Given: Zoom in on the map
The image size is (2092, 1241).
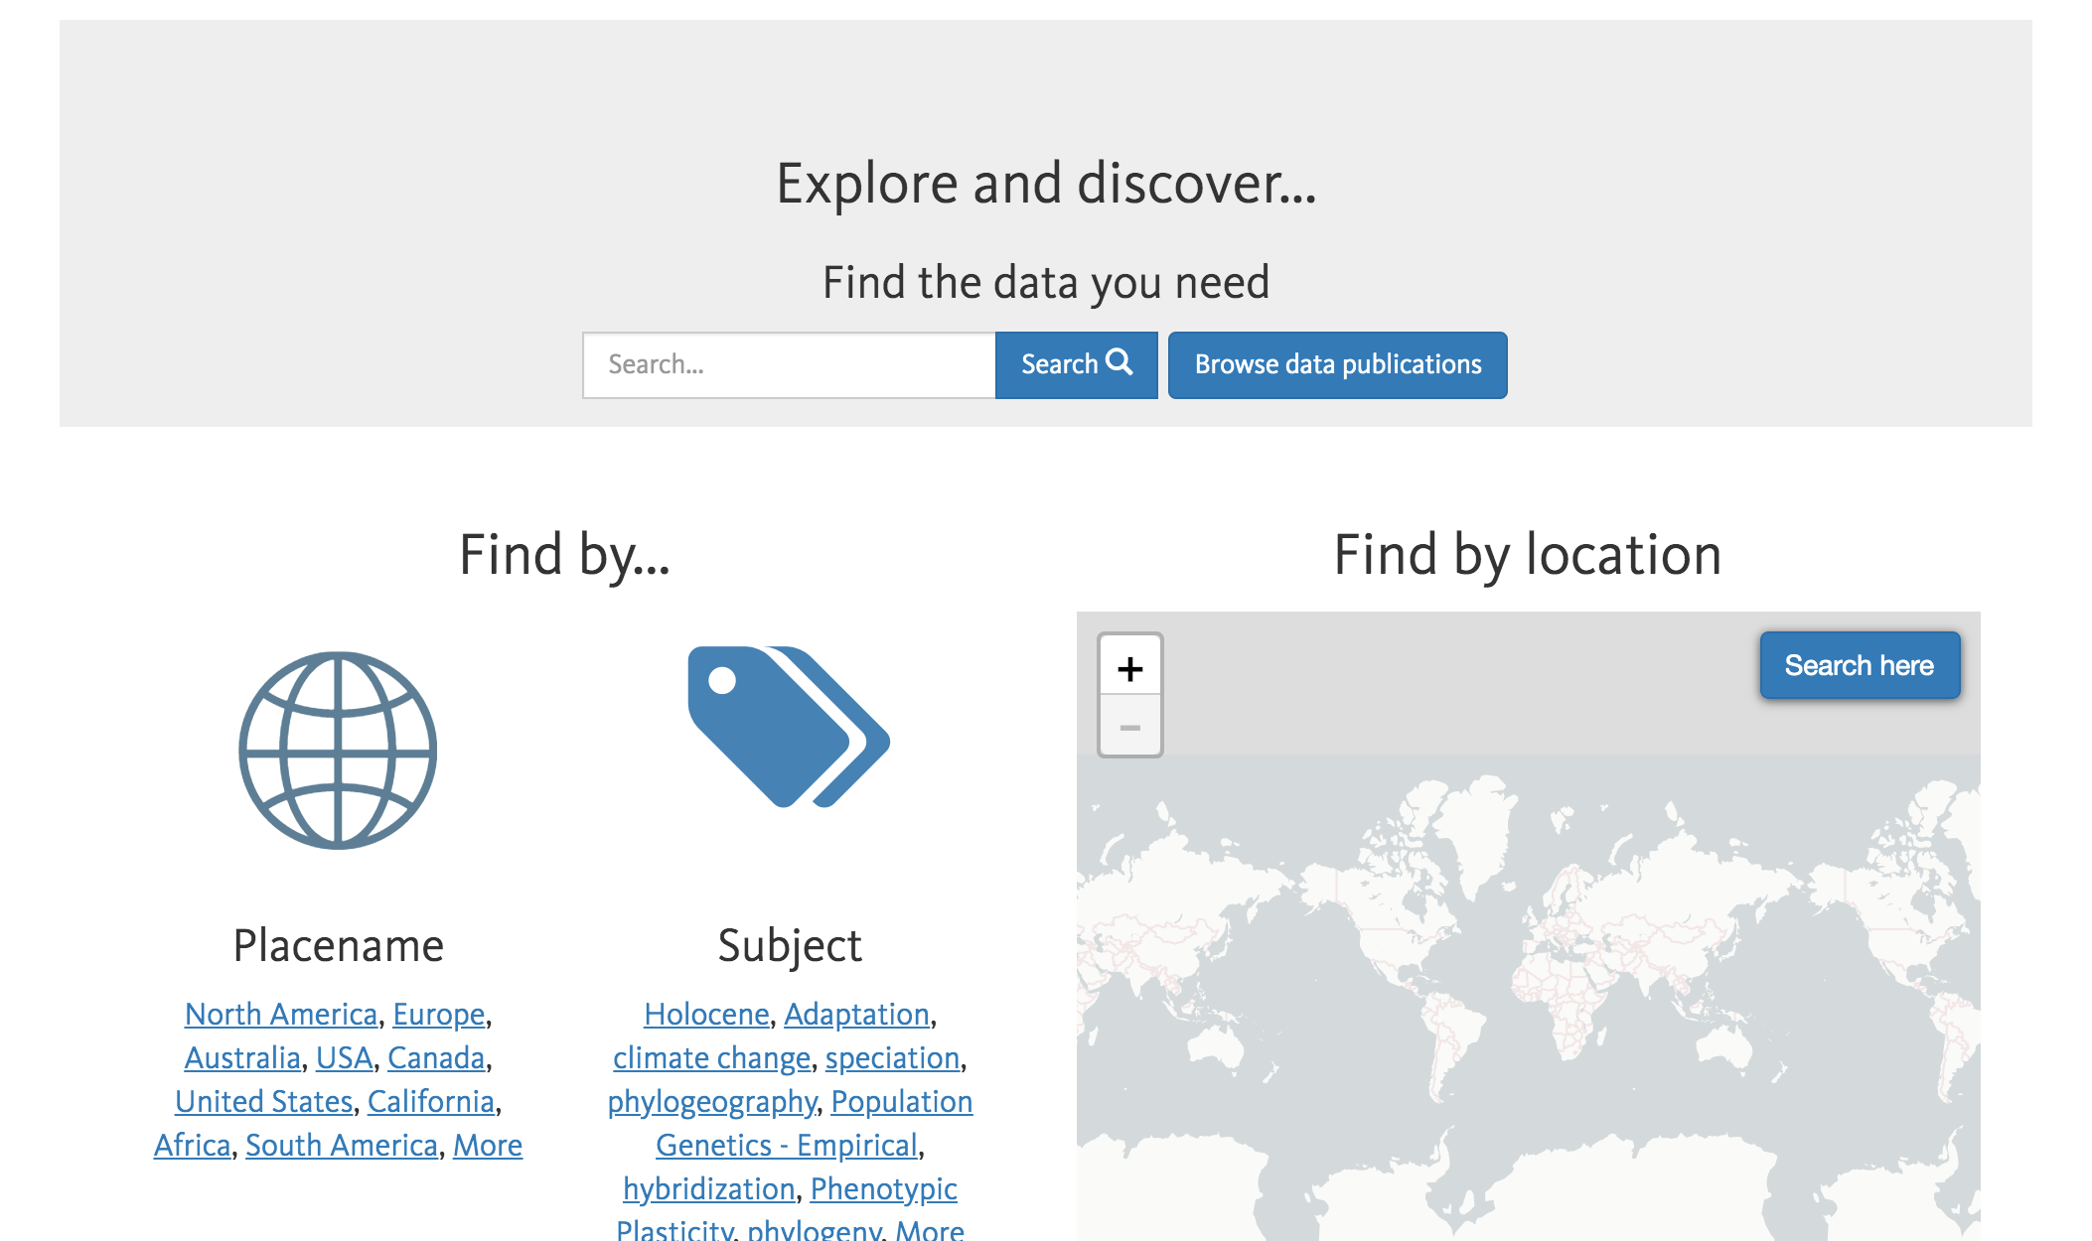Looking at the screenshot, I should click(1129, 668).
